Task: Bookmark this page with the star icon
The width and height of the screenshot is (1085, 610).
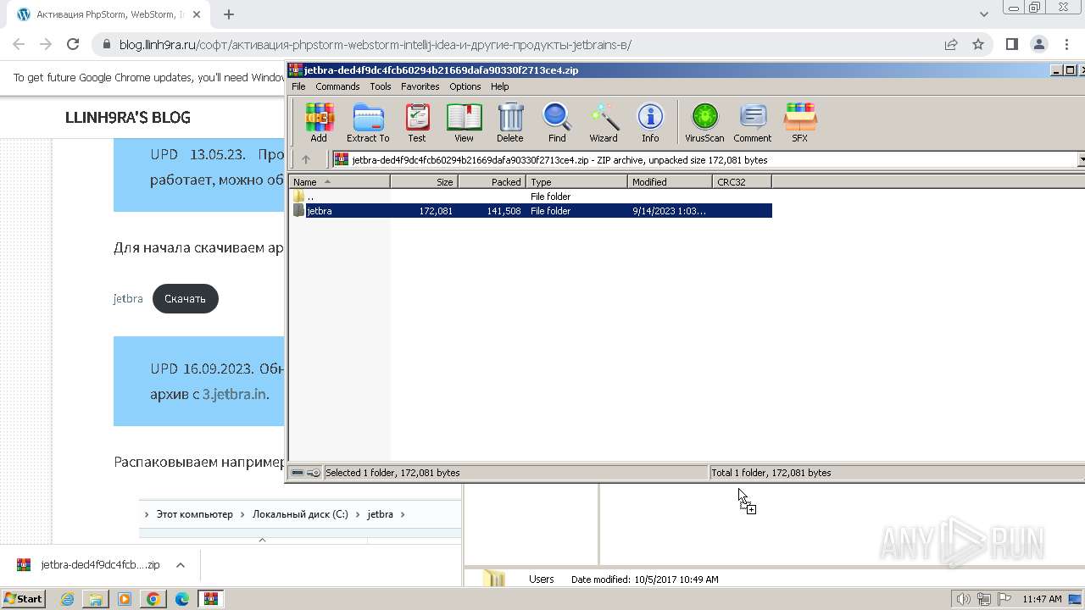Action: (978, 44)
